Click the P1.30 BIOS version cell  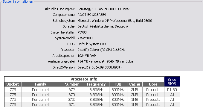click(x=172, y=90)
